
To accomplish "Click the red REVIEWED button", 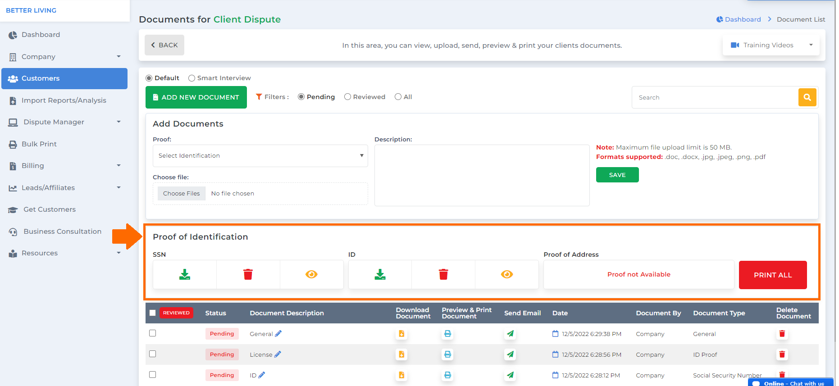I will (176, 313).
